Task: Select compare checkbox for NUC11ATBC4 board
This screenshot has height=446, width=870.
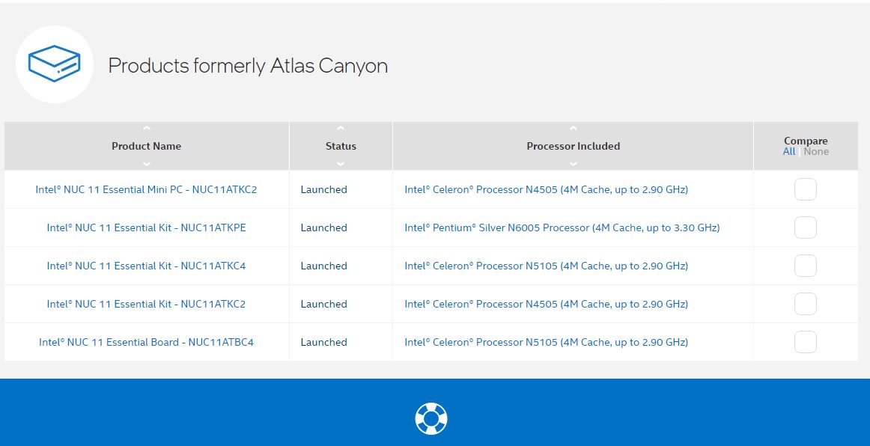Action: [x=805, y=342]
